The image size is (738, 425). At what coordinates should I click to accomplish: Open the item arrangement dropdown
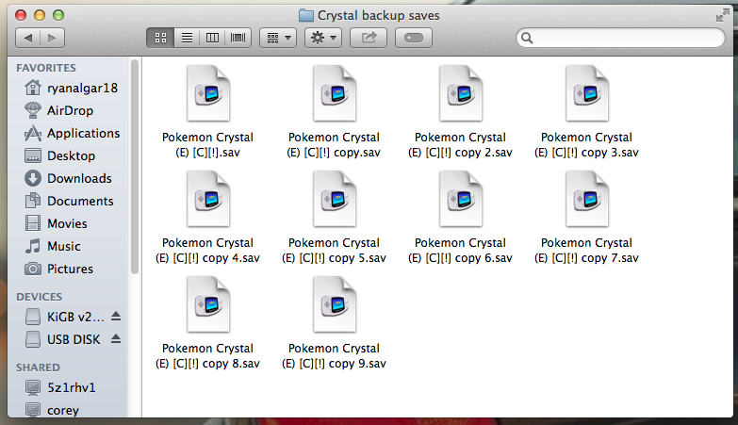point(278,38)
